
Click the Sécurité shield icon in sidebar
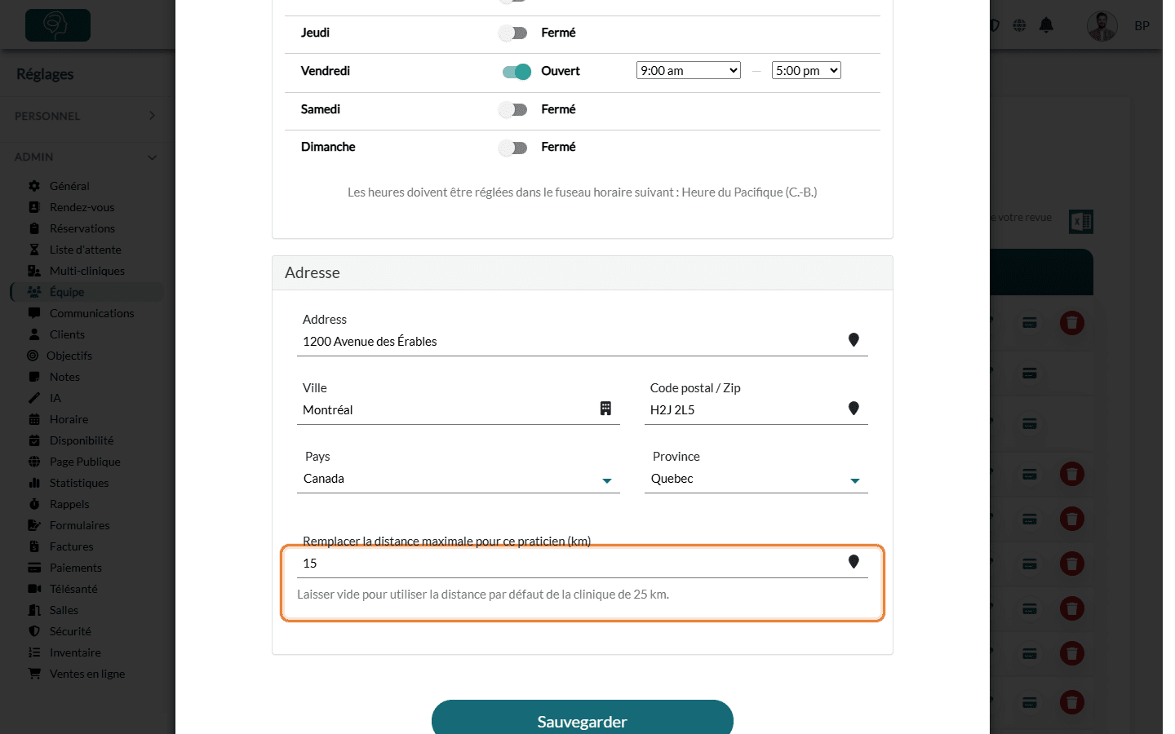coord(34,631)
